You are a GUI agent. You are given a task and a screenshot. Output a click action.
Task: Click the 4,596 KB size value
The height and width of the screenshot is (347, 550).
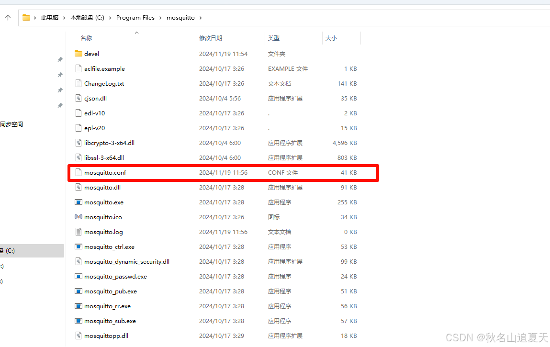click(x=345, y=143)
